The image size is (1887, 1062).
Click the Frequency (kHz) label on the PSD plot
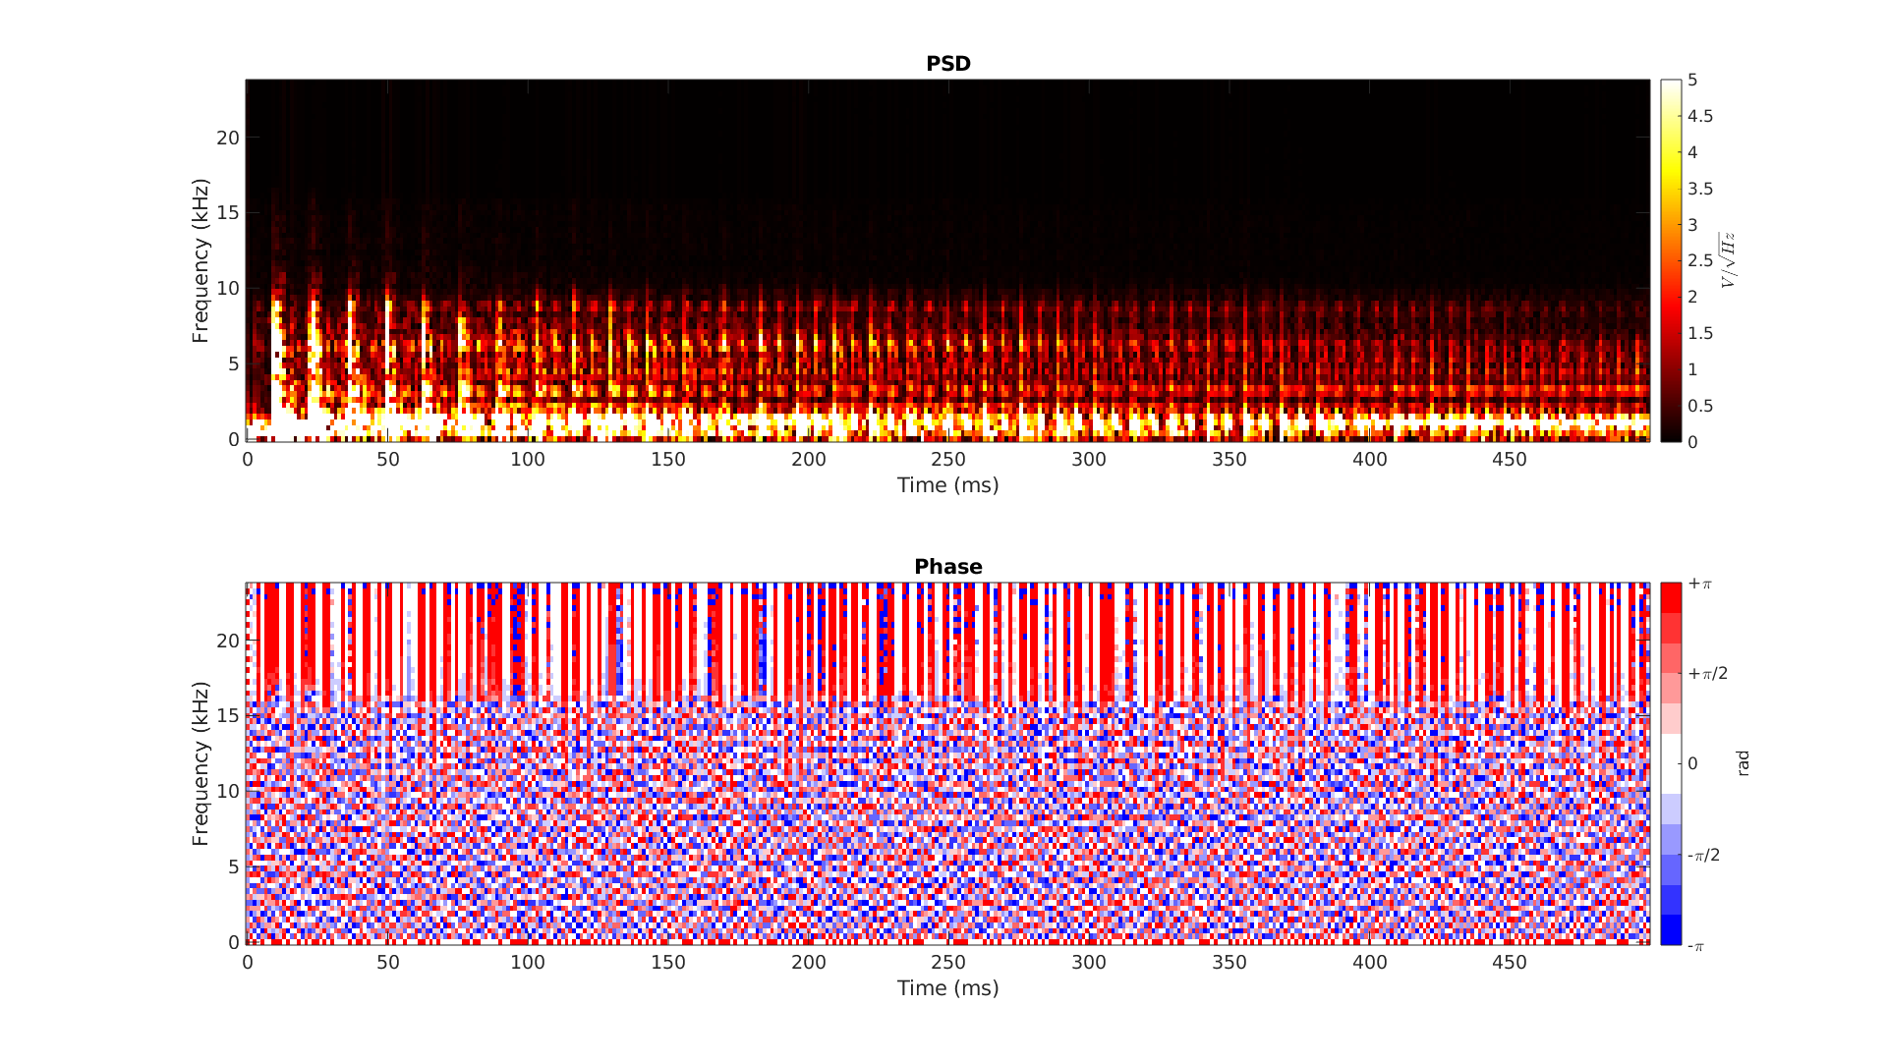click(x=201, y=259)
